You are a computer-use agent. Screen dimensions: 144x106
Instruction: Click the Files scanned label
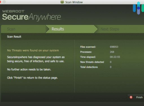[x=88, y=47]
